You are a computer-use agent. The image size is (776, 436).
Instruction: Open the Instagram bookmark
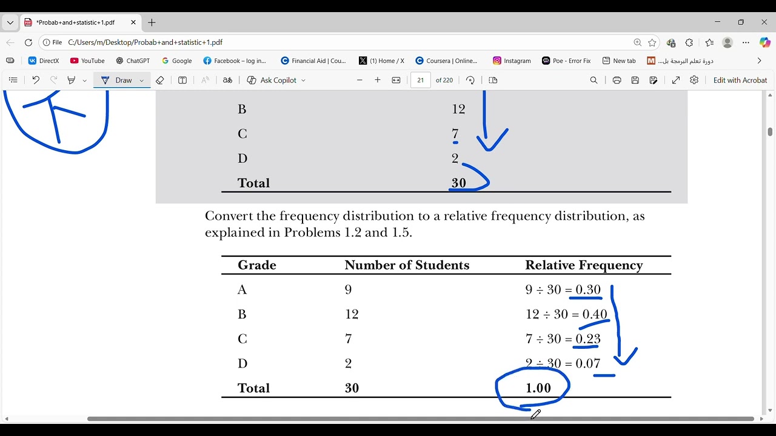pyautogui.click(x=512, y=61)
